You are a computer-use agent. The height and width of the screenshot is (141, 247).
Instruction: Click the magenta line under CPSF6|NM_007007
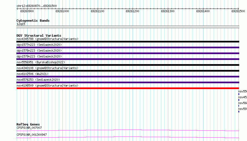[x=128, y=130]
